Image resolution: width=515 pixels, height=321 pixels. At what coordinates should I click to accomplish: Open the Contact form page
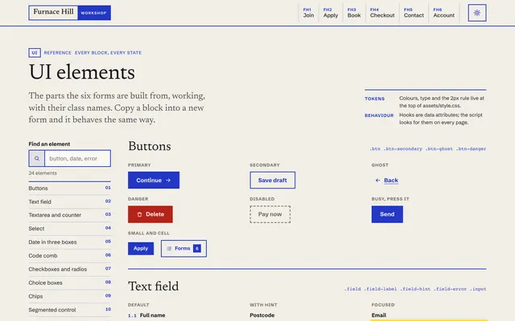coord(414,13)
